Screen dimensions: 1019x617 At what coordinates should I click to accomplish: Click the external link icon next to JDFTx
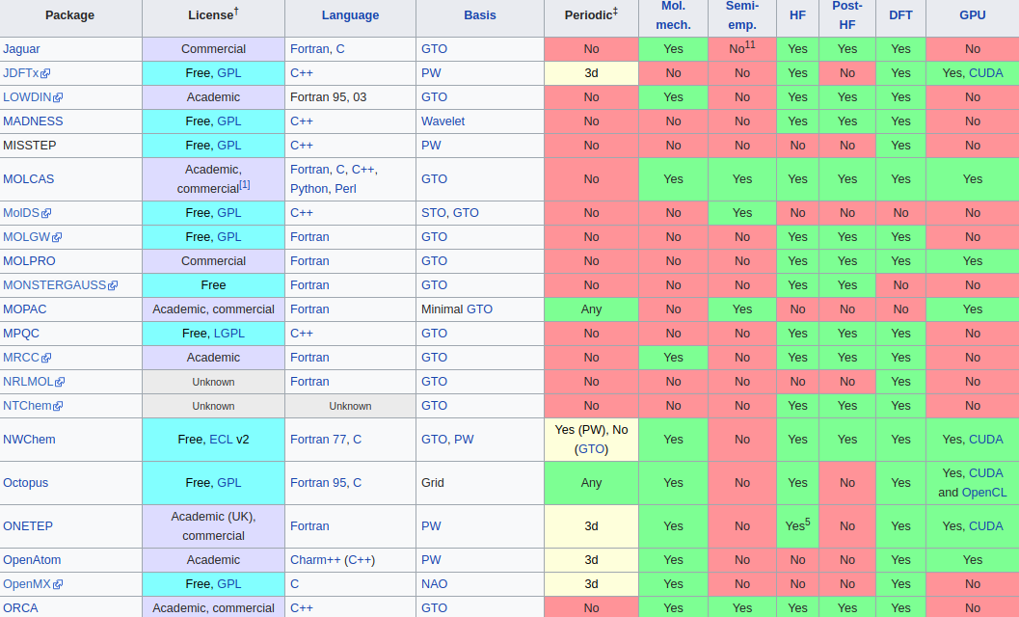tap(45, 73)
